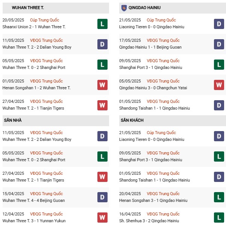The image size is (226, 226).
Task: Click L badge for Sh. Shenhua 3-2 match
Action: coord(219,217)
